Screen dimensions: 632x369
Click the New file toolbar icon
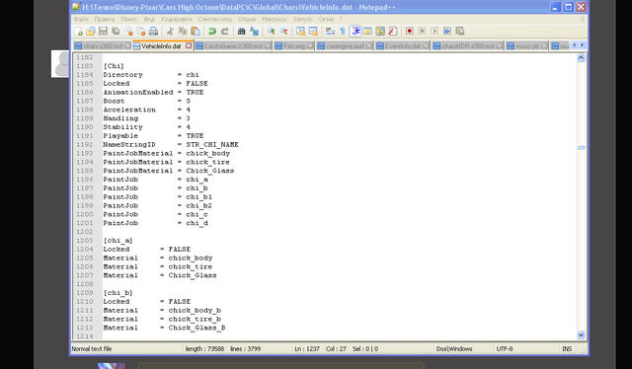point(79,31)
